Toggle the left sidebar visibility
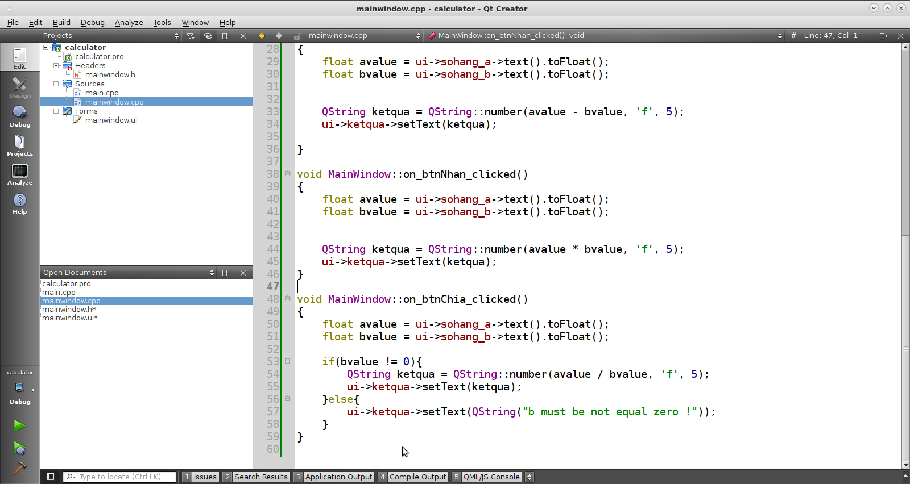The height and width of the screenshot is (484, 910). tap(50, 477)
